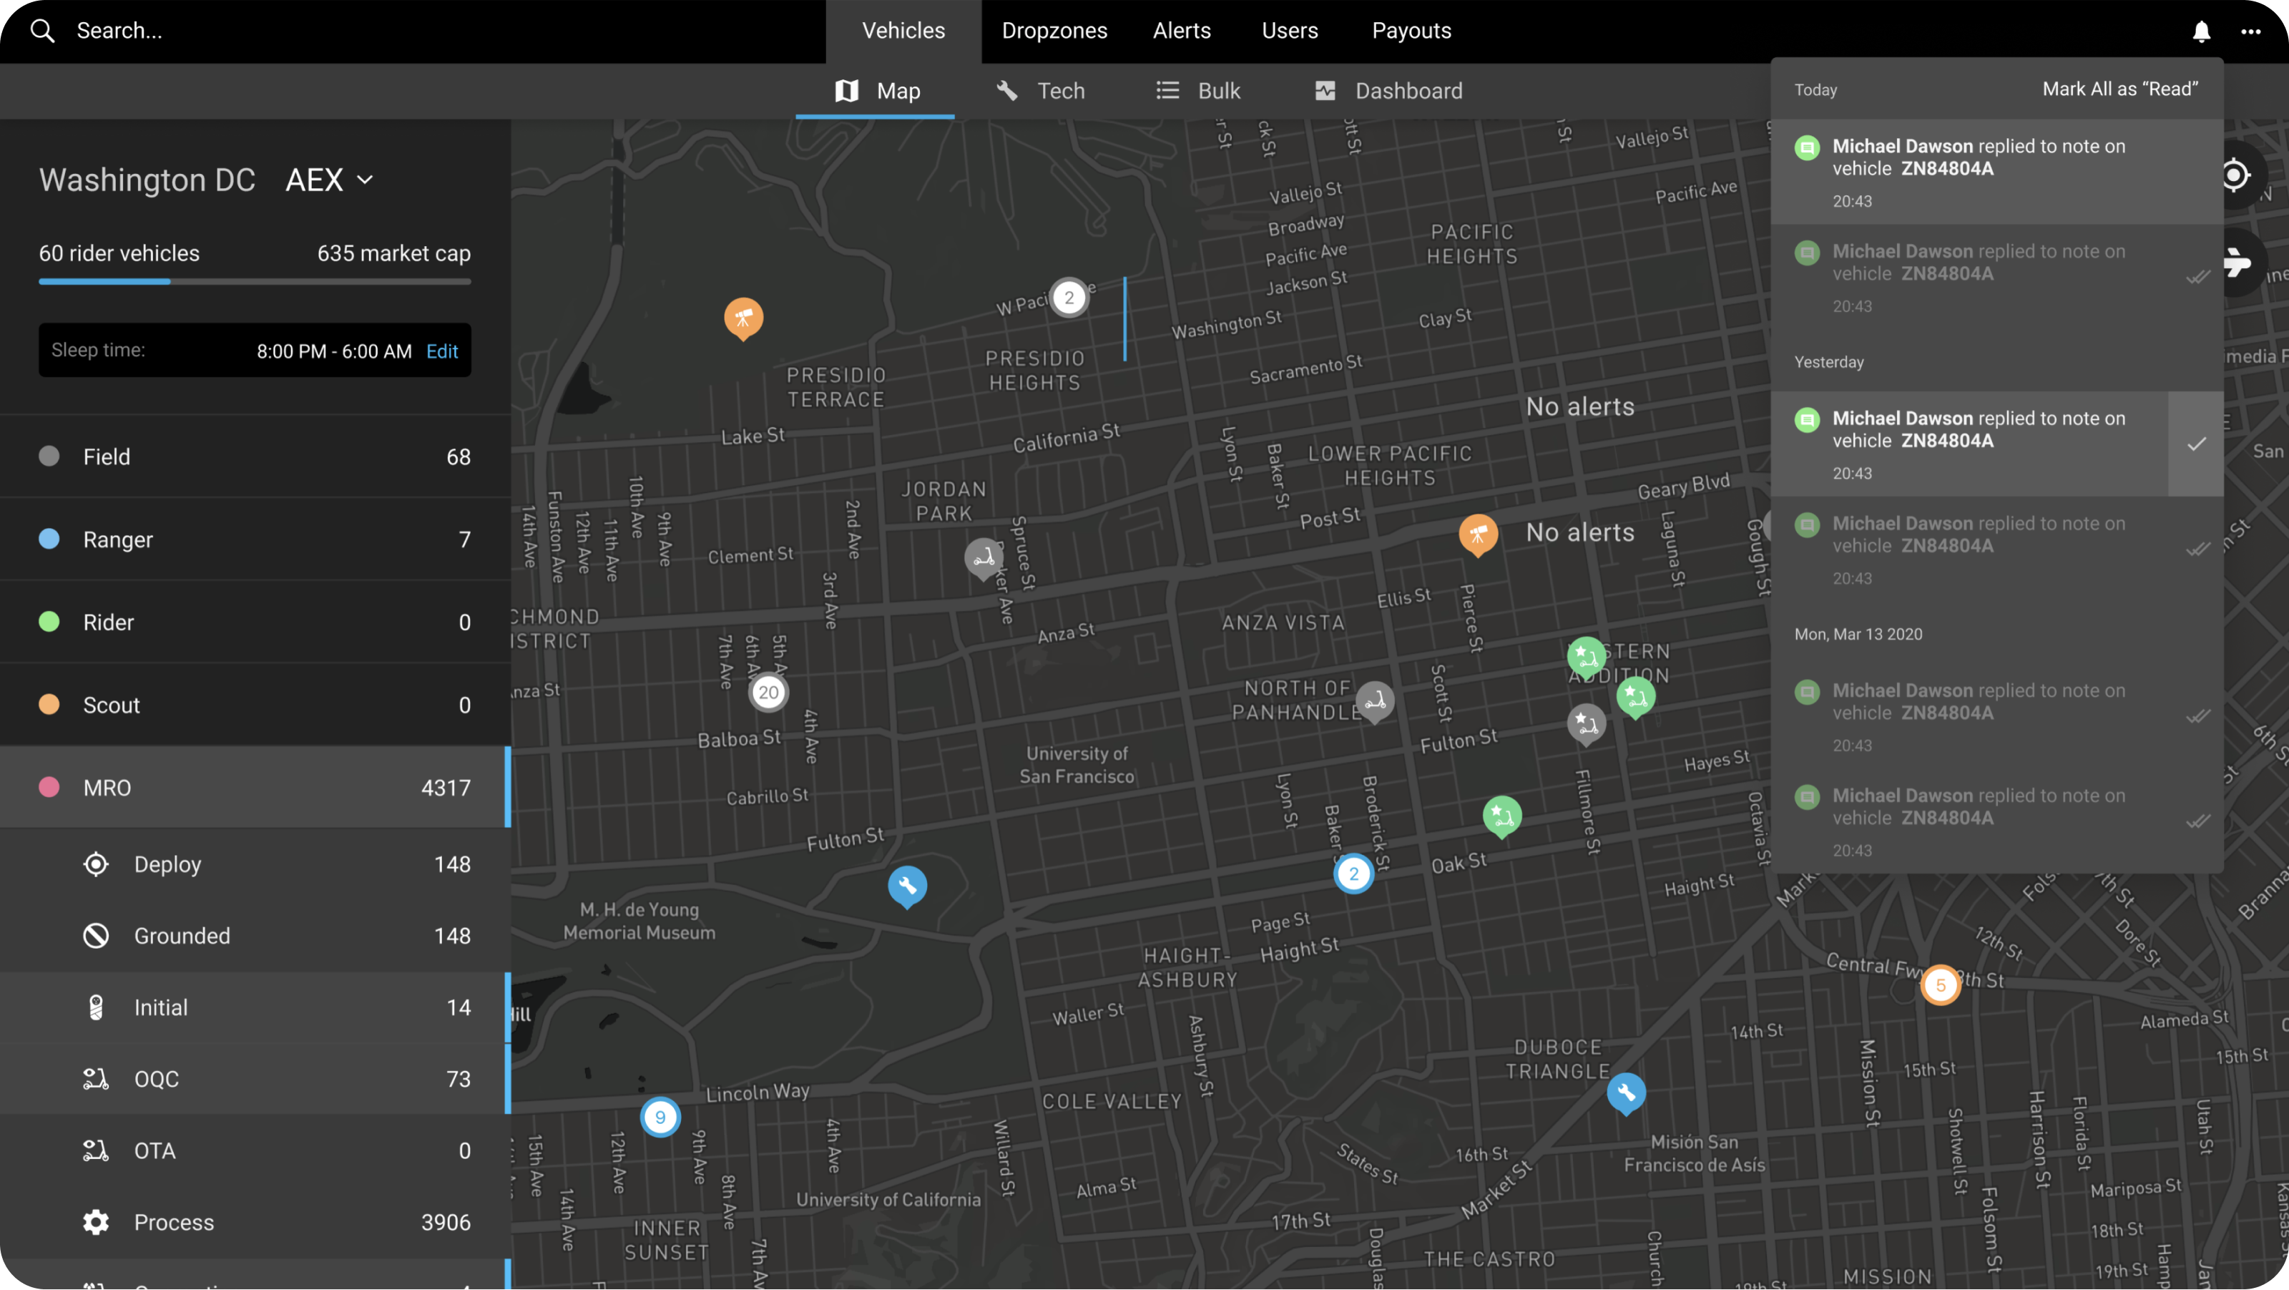Screen dimensions: 2289x1290
Task: Expand the Field category row
Action: click(x=255, y=456)
